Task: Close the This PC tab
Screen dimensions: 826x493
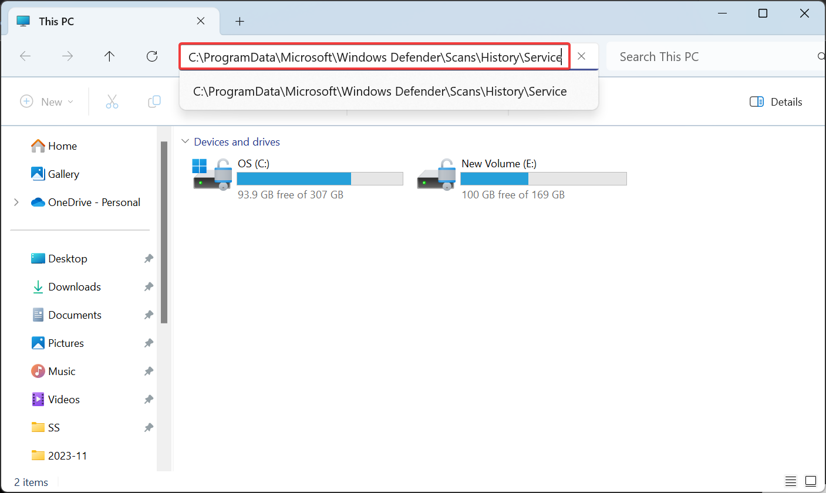Action: click(x=200, y=21)
